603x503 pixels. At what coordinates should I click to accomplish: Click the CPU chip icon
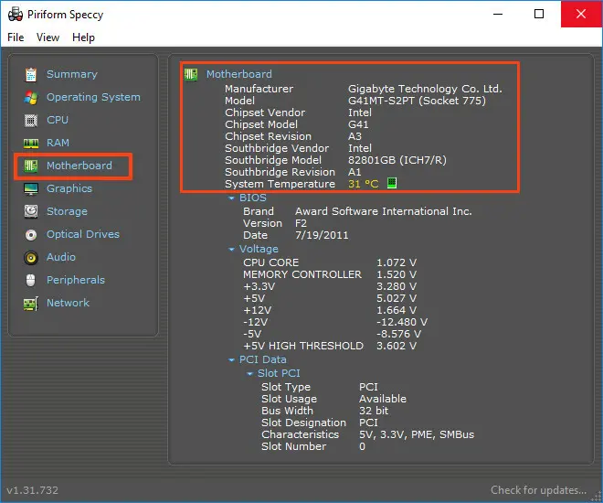[x=31, y=121]
